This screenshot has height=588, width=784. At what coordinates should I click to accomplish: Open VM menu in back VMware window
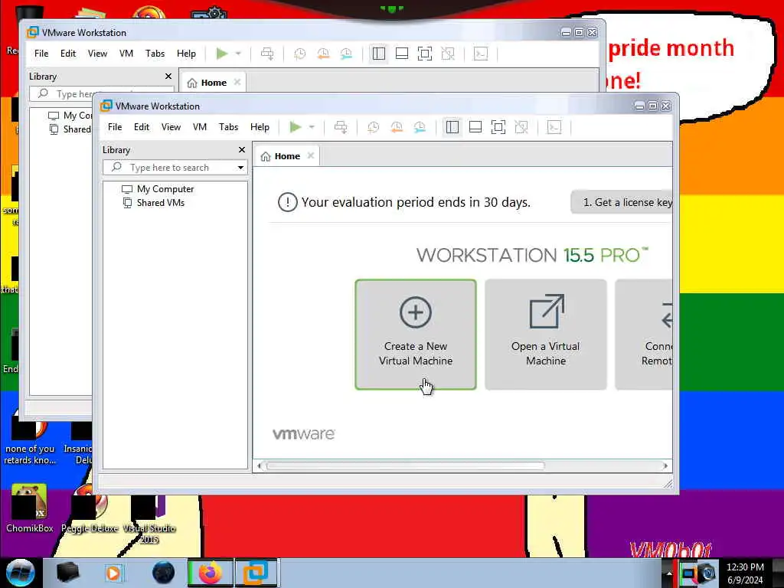point(126,54)
